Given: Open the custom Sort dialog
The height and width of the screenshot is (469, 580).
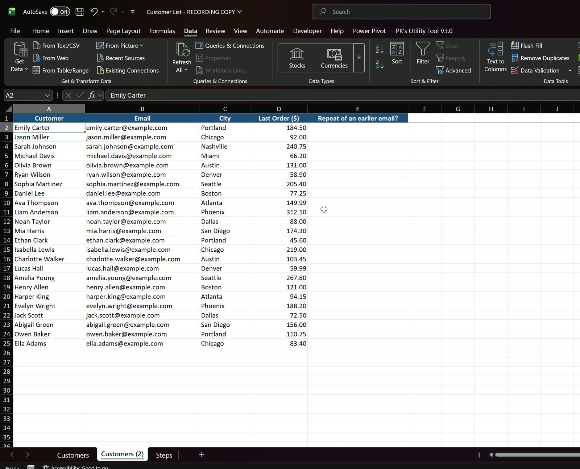Looking at the screenshot, I should [397, 53].
